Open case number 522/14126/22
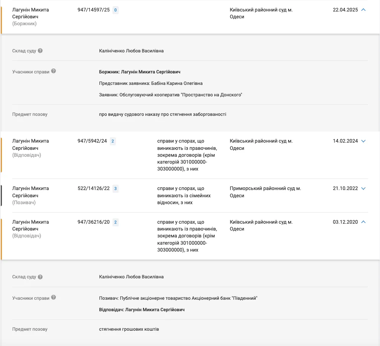 [93, 188]
